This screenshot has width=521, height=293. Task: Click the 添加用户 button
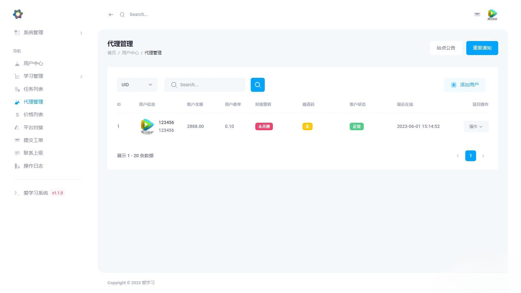click(465, 85)
